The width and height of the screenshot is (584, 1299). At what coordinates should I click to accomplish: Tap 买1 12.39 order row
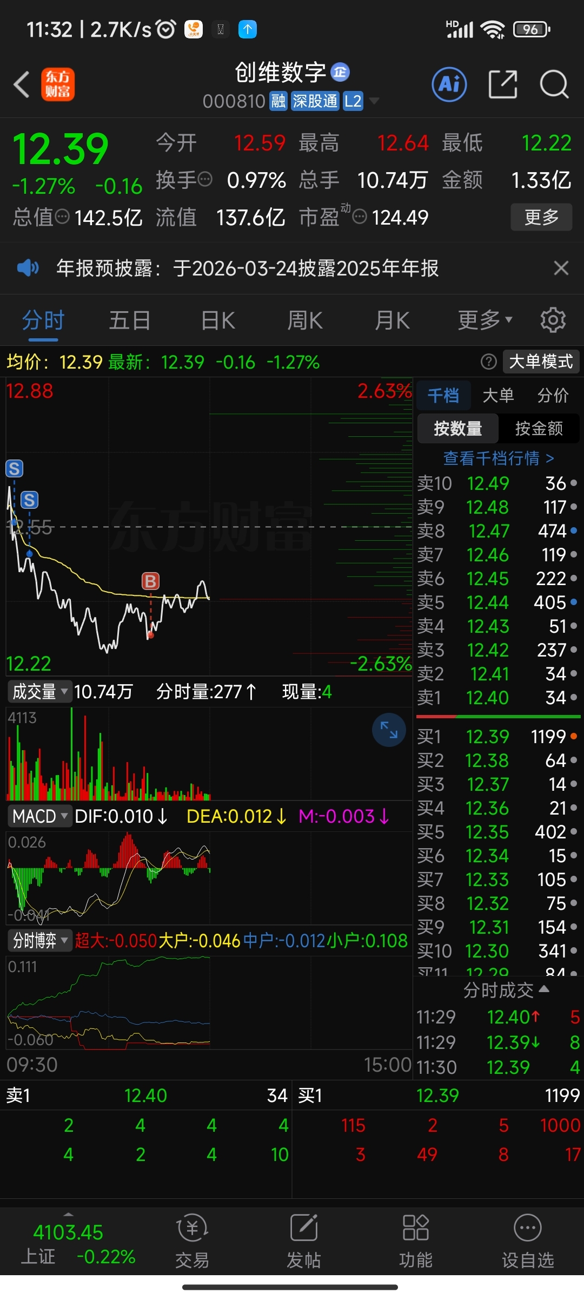(x=498, y=737)
